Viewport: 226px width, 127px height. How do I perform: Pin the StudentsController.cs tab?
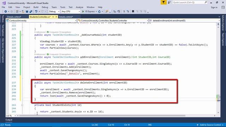(53, 17)
